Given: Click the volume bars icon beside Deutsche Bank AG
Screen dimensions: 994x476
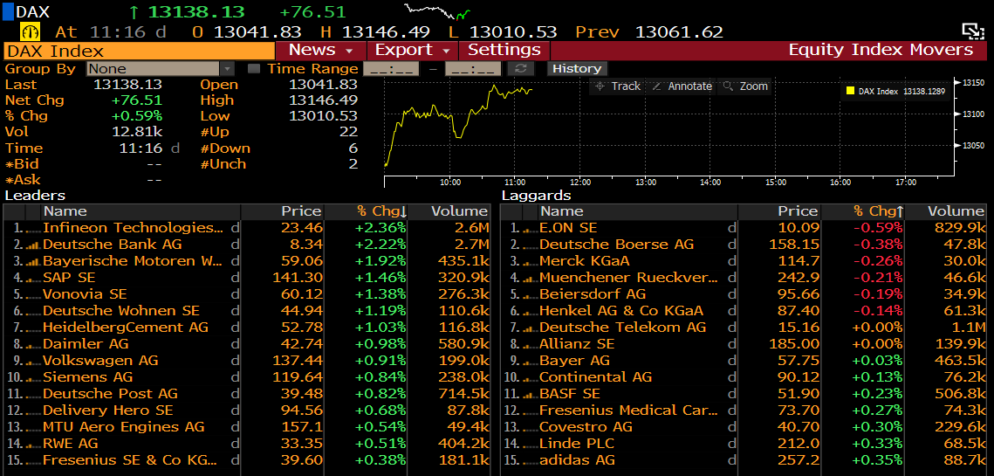Looking at the screenshot, I should 32,245.
